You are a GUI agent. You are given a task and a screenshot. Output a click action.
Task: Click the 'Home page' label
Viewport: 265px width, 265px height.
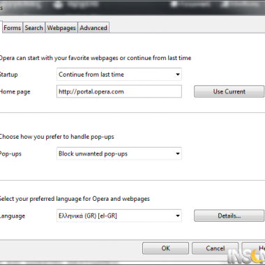pos(15,92)
